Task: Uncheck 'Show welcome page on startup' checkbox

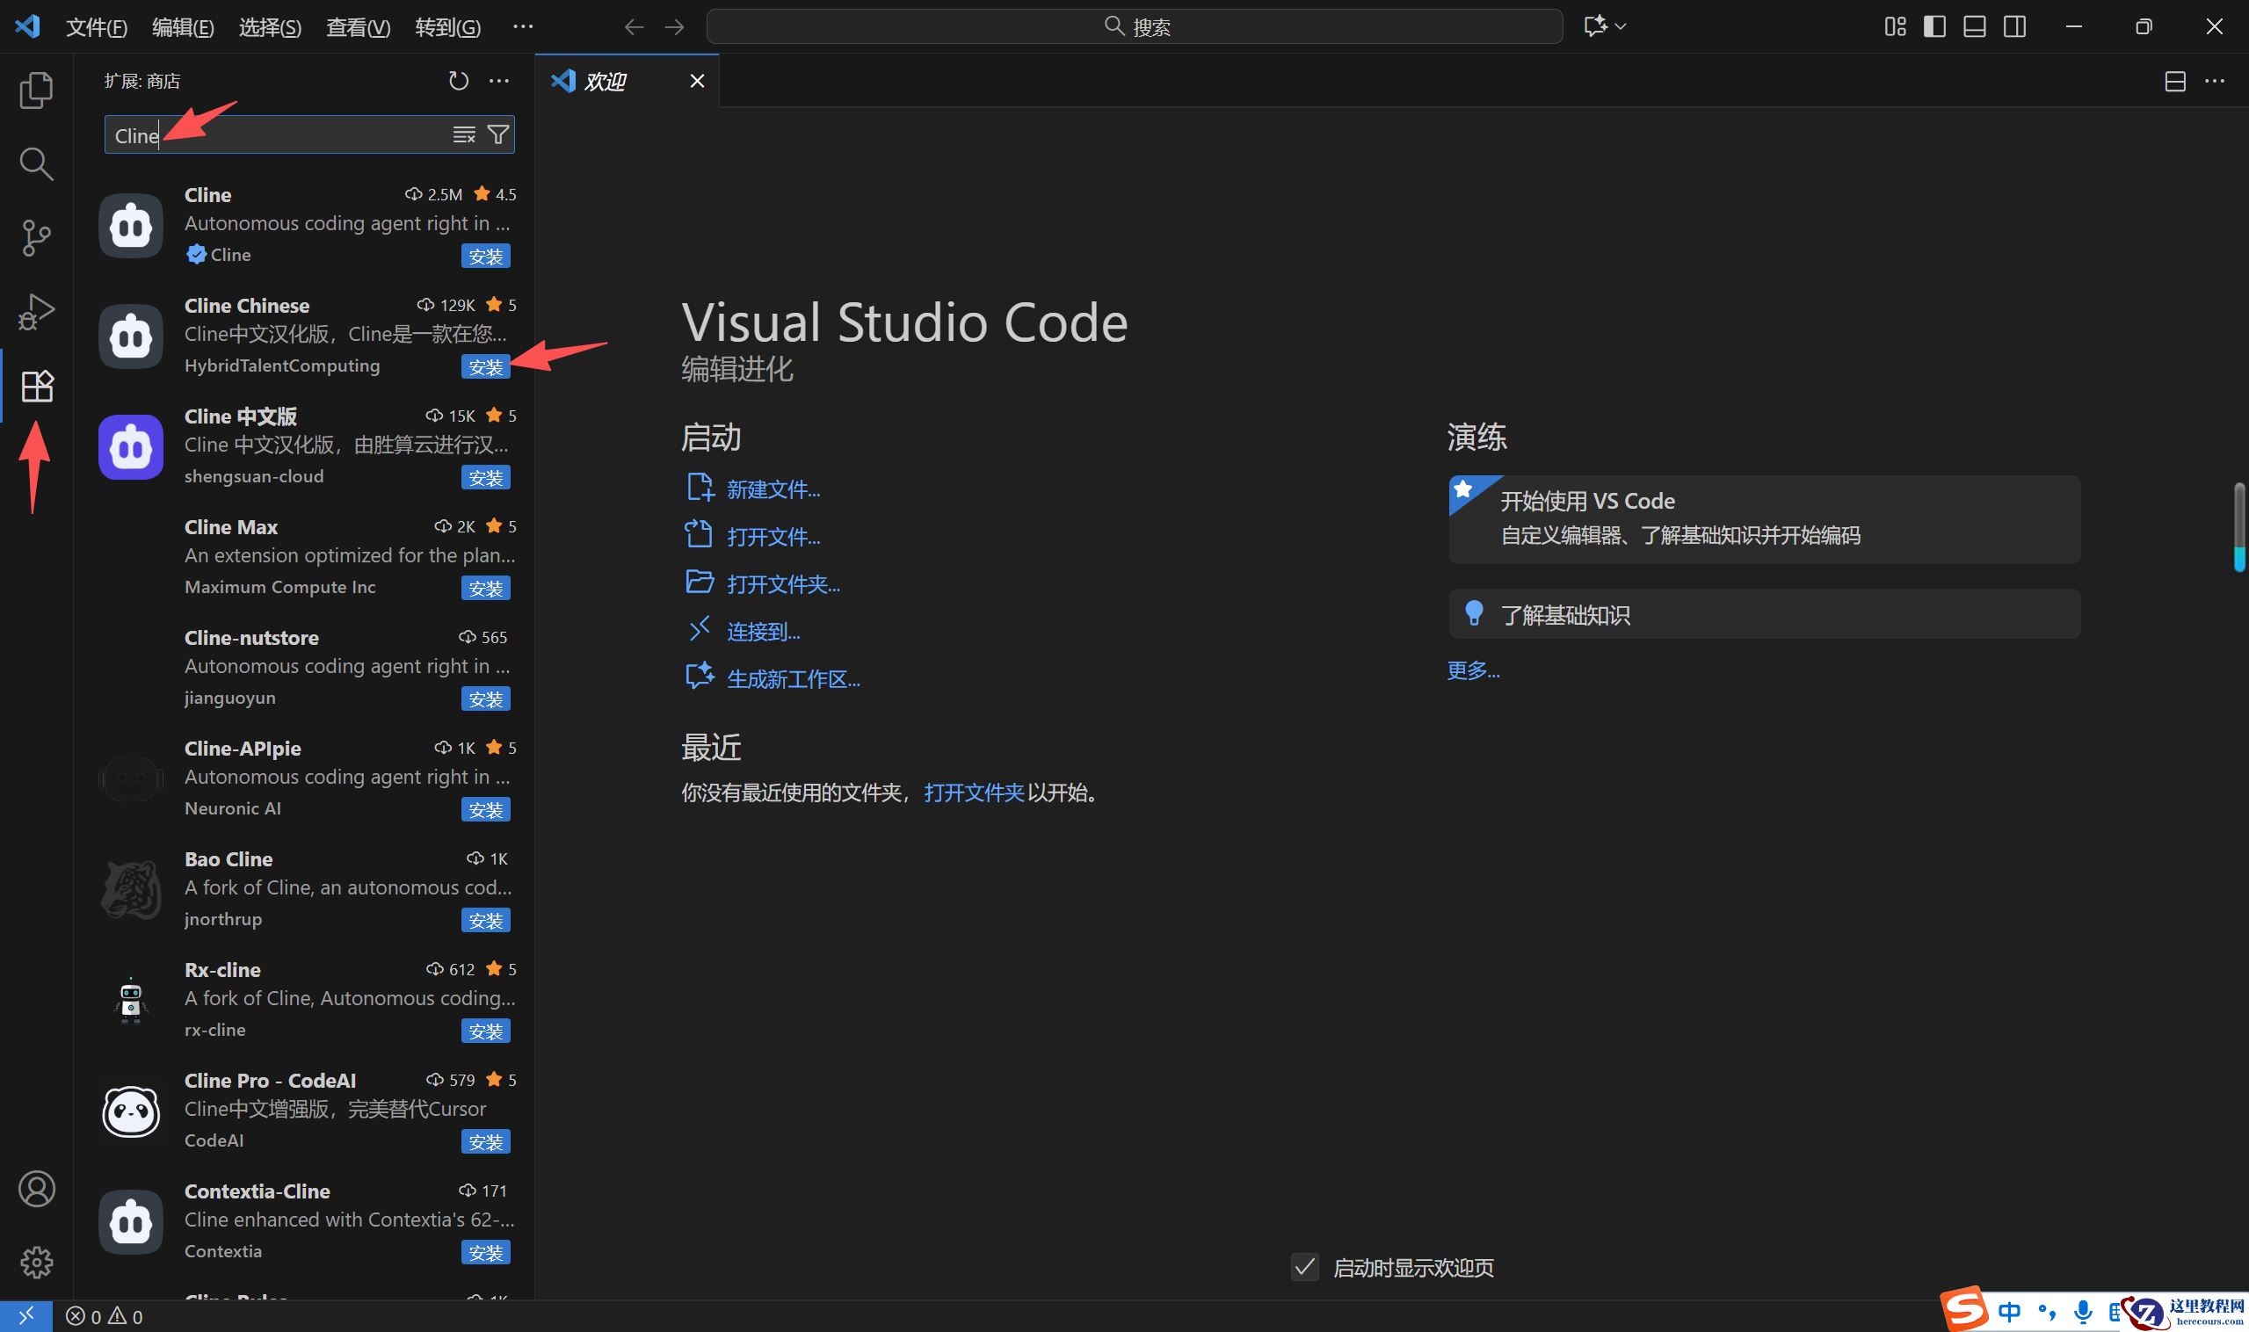Action: pos(1303,1266)
